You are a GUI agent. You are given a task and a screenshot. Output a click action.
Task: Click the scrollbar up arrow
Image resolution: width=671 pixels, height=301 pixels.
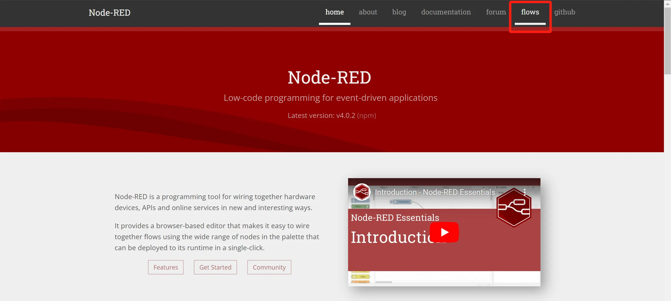(x=667, y=4)
